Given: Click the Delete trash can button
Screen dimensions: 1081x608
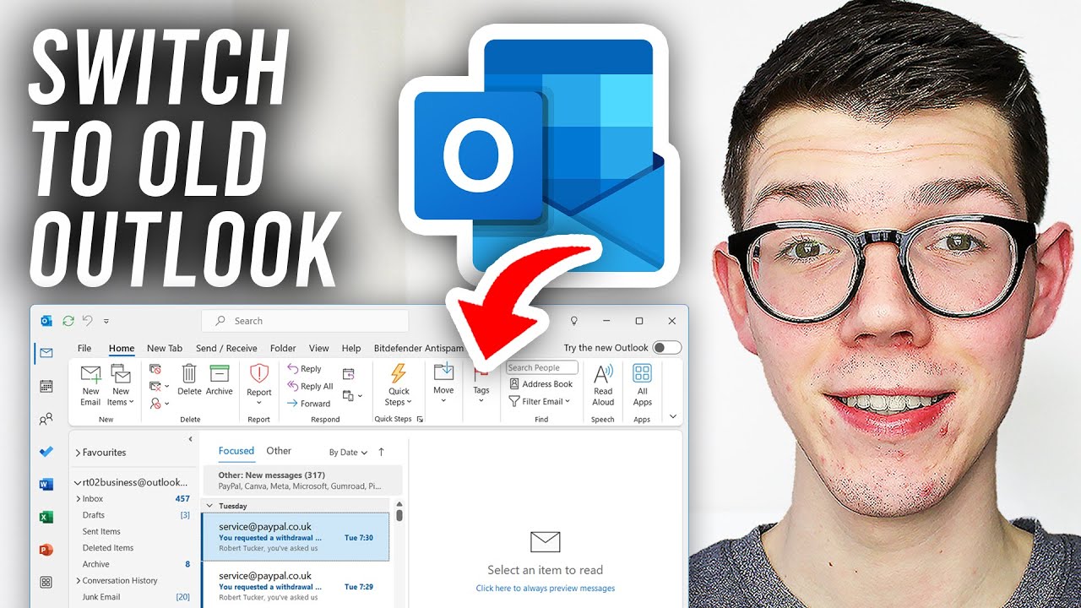Looking at the screenshot, I should point(189,380).
